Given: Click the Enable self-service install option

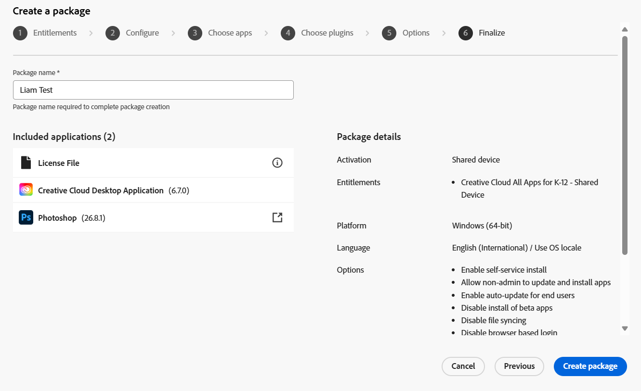Looking at the screenshot, I should coord(504,270).
